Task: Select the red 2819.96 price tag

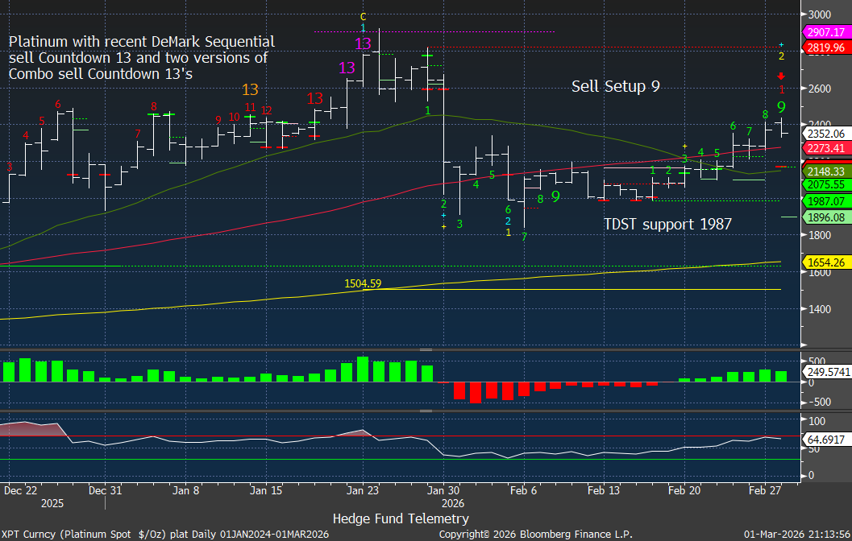Action: 826,47
